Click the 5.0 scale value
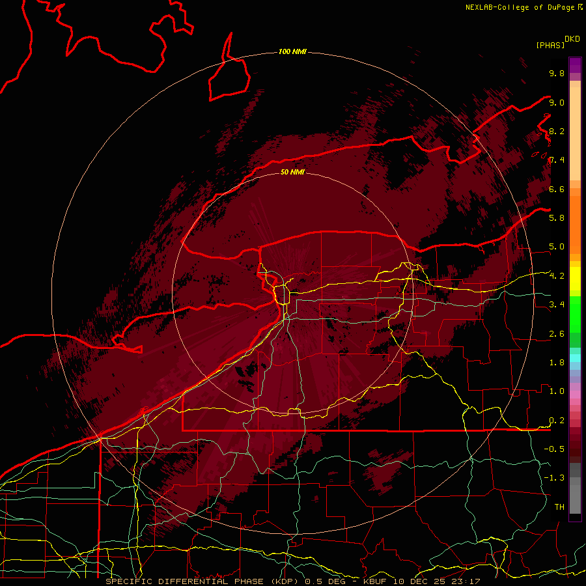The width and height of the screenshot is (586, 586). [x=557, y=247]
